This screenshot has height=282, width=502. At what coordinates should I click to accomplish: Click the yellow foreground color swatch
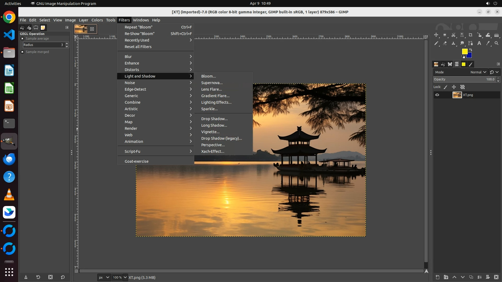[464, 51]
